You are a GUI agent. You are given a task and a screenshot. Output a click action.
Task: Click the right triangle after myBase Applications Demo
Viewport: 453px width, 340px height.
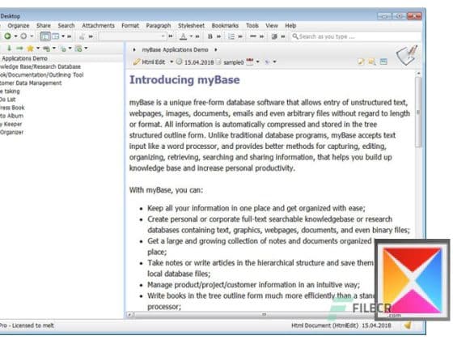pos(216,49)
